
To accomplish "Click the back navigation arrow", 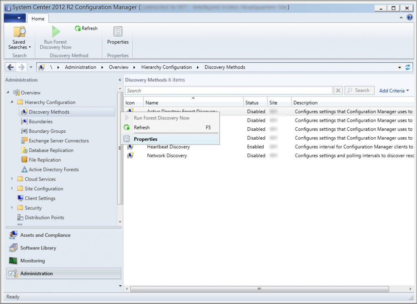I will point(10,67).
